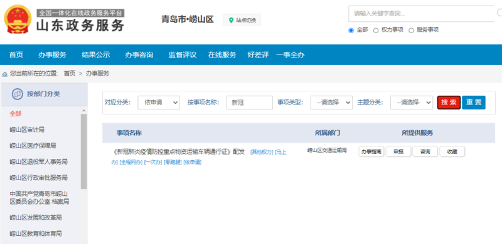Open the 好差评 nav menu item
Image resolution: width=502 pixels, height=244 pixels.
pos(258,55)
